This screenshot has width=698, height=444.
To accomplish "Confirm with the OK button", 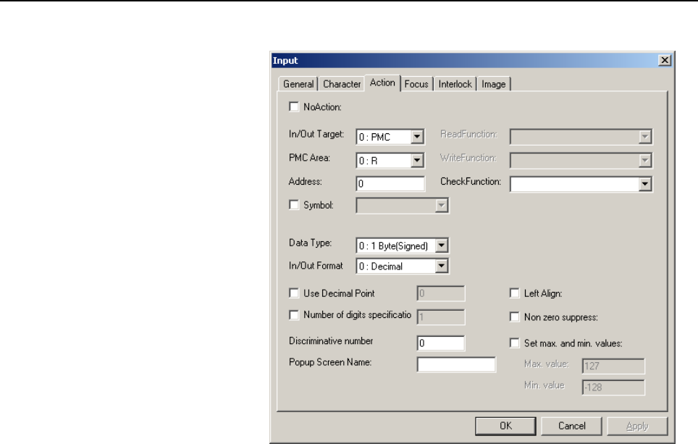I will [505, 426].
